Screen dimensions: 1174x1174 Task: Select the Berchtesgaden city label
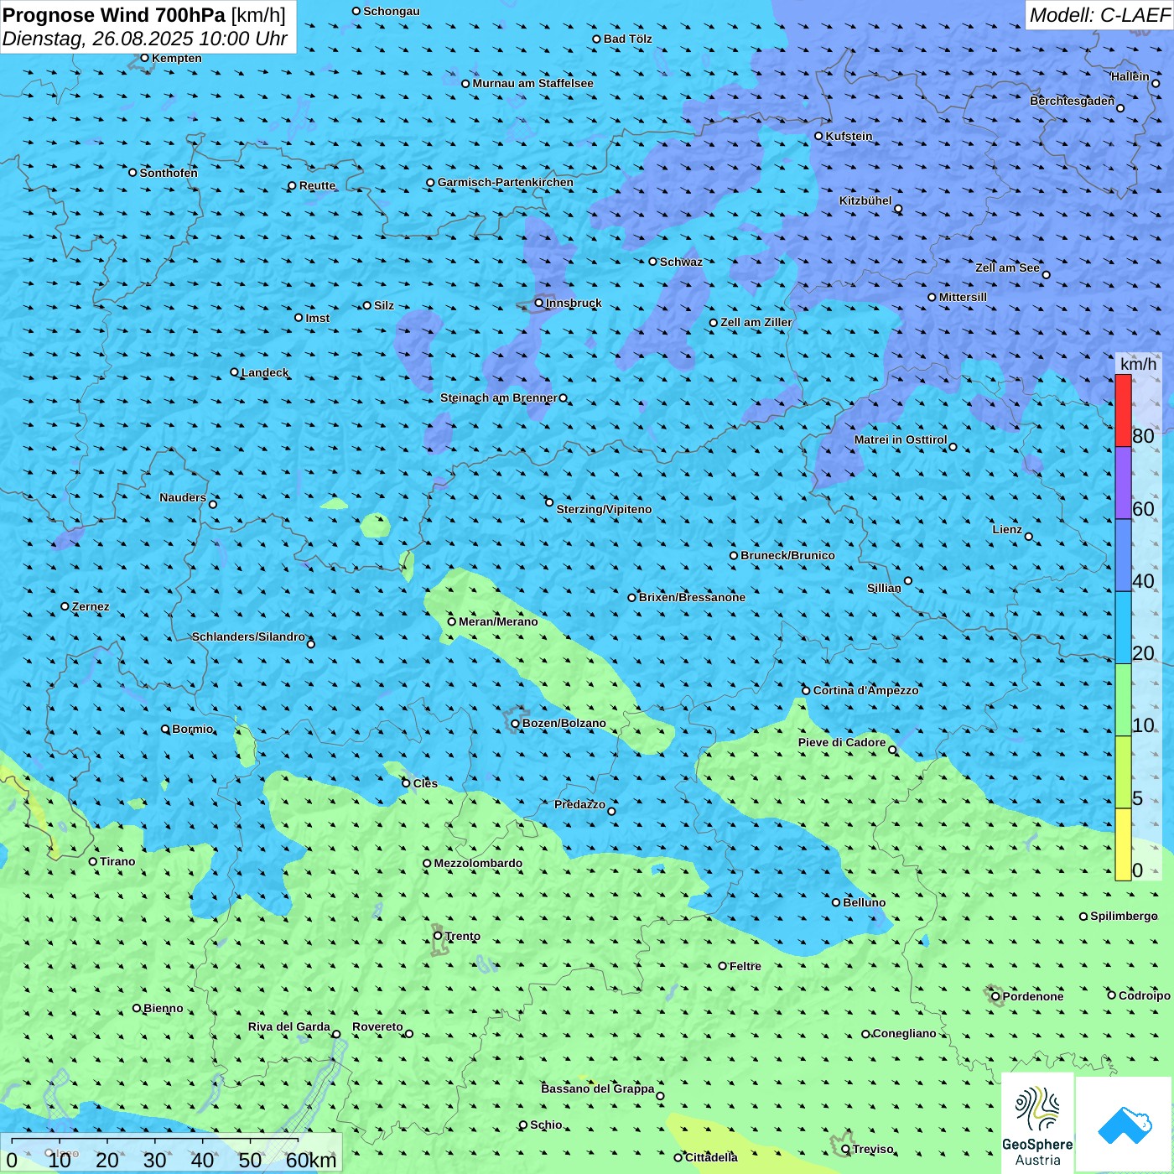click(1072, 101)
